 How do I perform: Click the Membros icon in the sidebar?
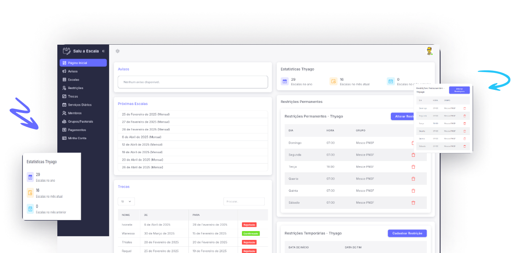64,113
